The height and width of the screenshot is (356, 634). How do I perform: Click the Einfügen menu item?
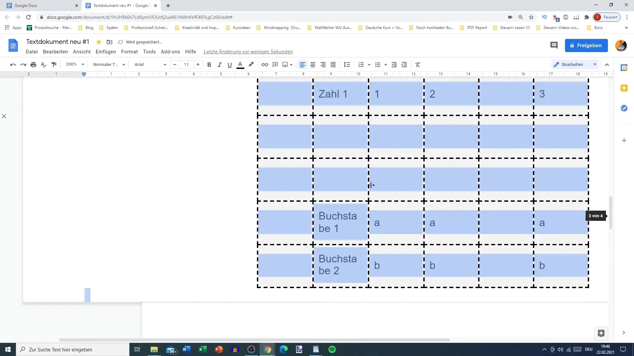106,52
